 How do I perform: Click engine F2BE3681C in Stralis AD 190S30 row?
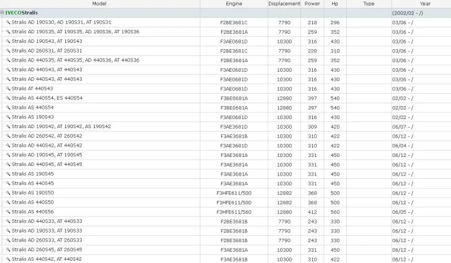click(x=234, y=23)
